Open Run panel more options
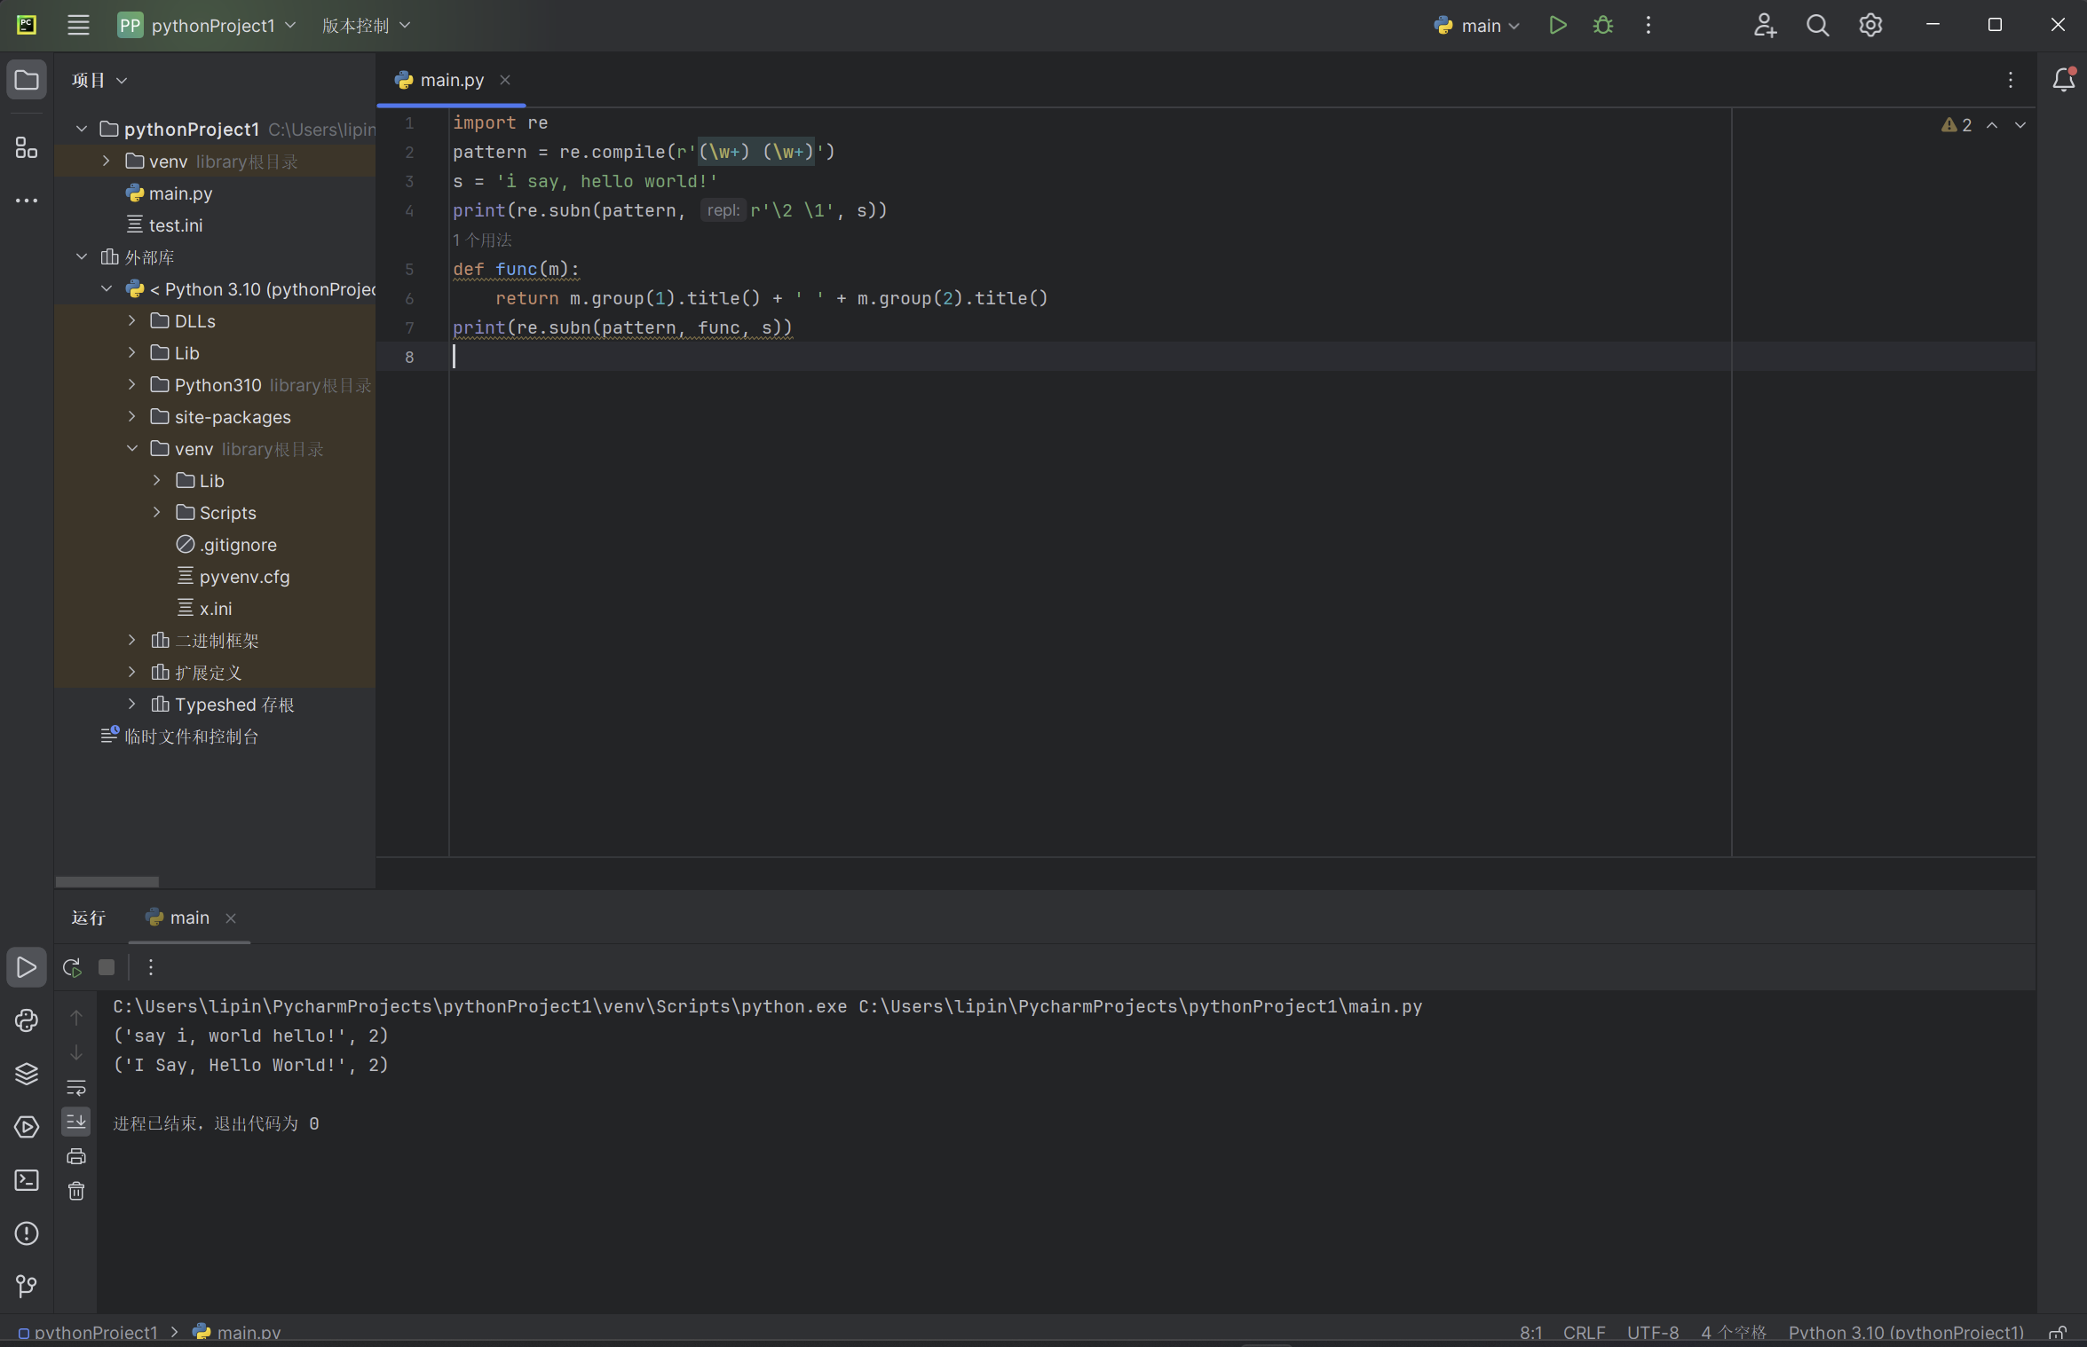This screenshot has width=2087, height=1347. 151,967
